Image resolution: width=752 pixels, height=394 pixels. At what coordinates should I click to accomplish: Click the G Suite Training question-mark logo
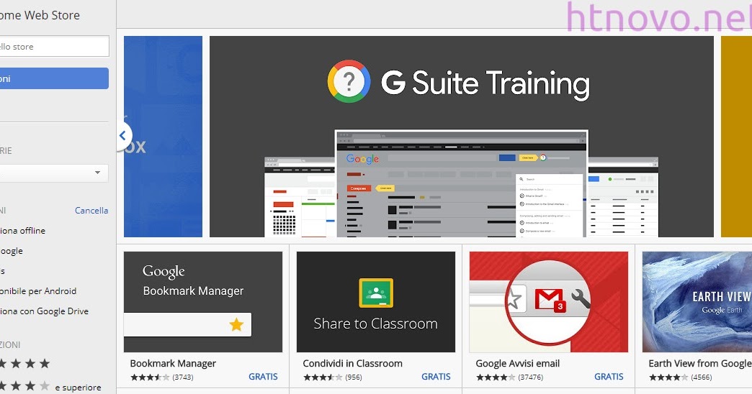coord(349,81)
